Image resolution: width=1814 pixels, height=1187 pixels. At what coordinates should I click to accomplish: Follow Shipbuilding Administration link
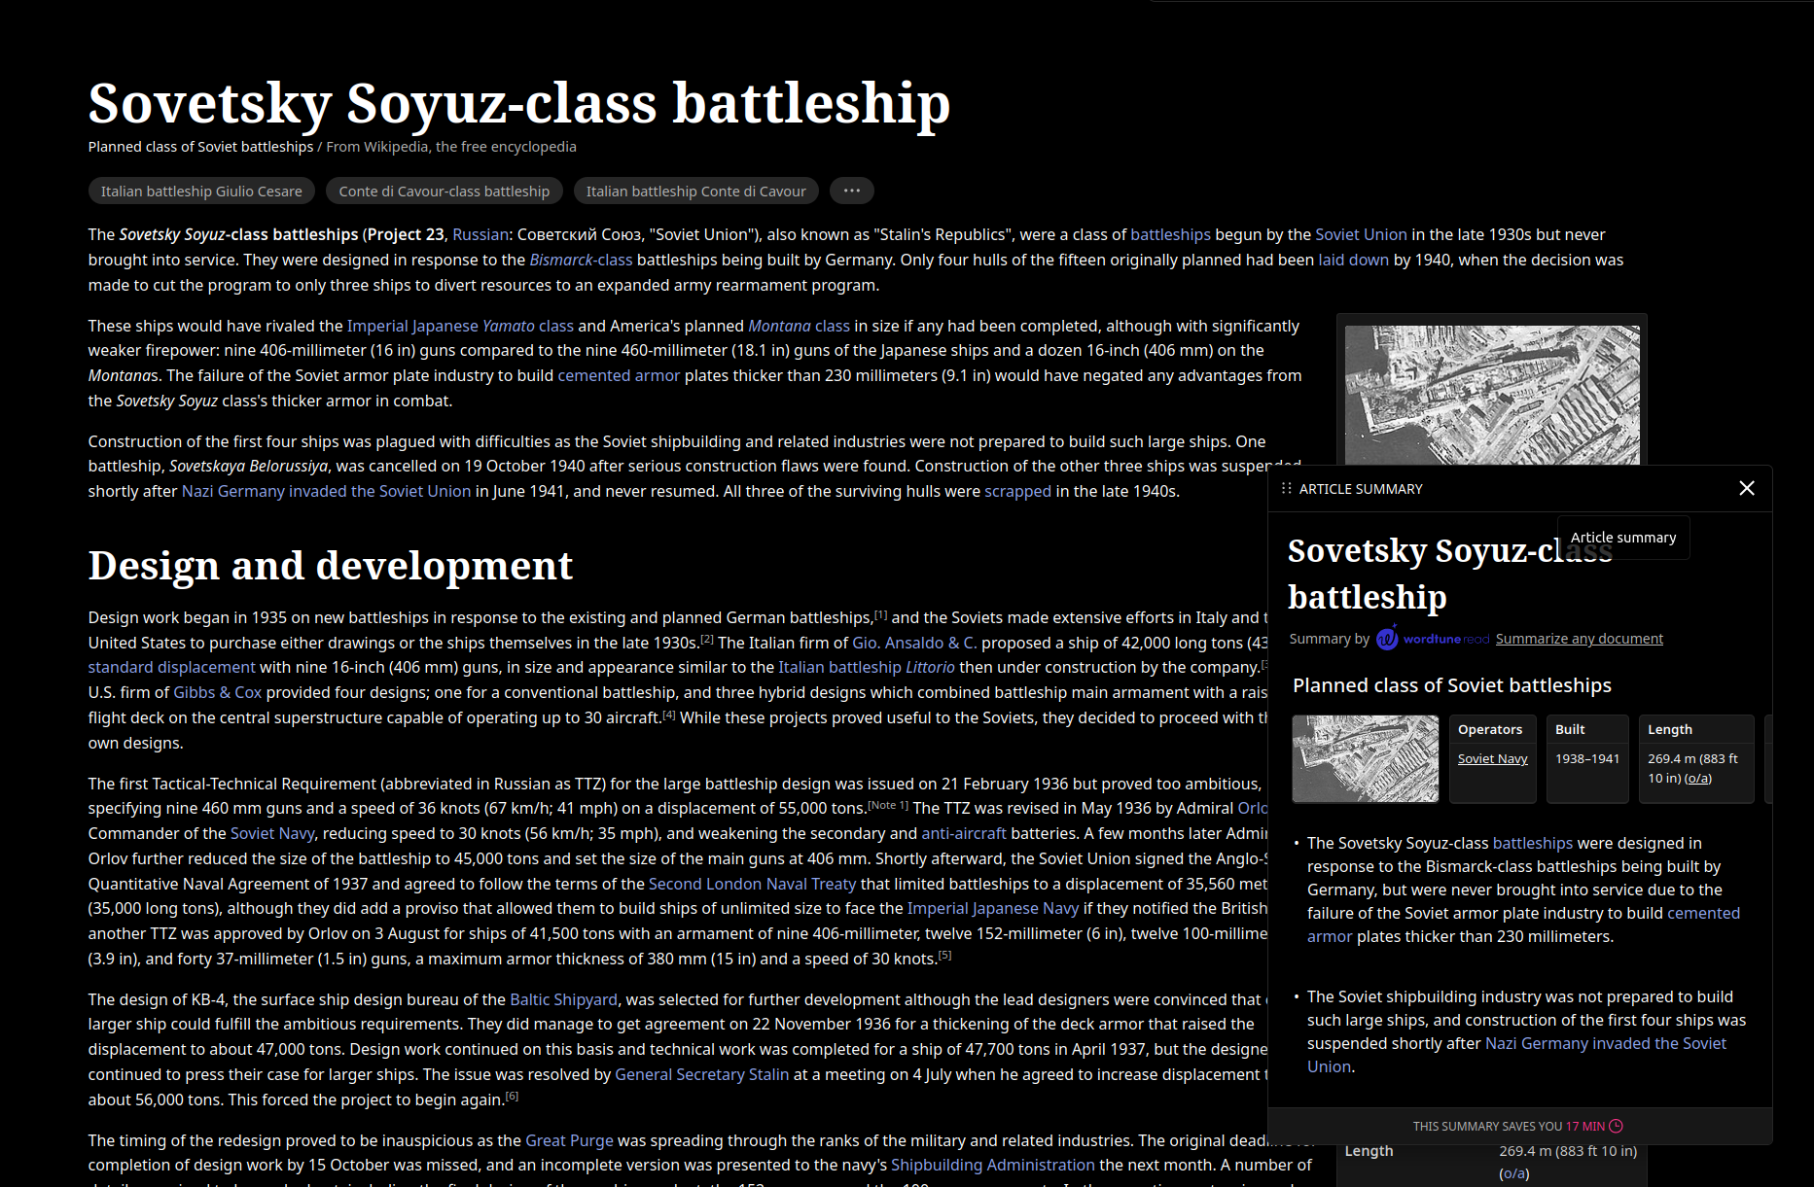[x=993, y=1165]
